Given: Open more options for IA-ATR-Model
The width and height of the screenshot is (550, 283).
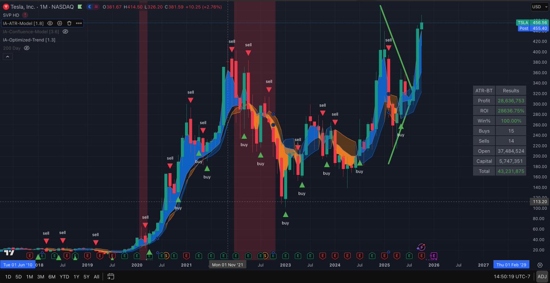Looking at the screenshot, I should click(x=79, y=23).
